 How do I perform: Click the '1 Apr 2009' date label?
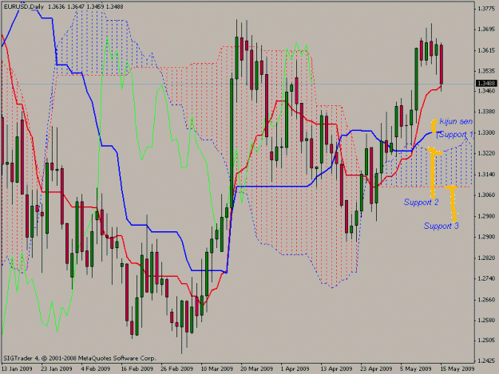click(x=295, y=368)
